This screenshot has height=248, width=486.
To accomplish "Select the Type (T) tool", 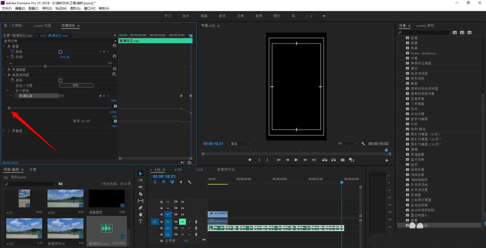I will click(x=141, y=222).
